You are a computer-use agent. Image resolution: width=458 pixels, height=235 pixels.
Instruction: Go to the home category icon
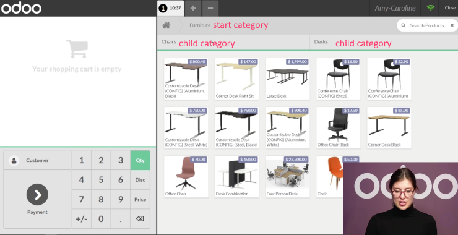[166, 25]
